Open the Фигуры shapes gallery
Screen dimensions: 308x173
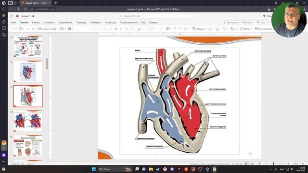[x=199, y=29]
